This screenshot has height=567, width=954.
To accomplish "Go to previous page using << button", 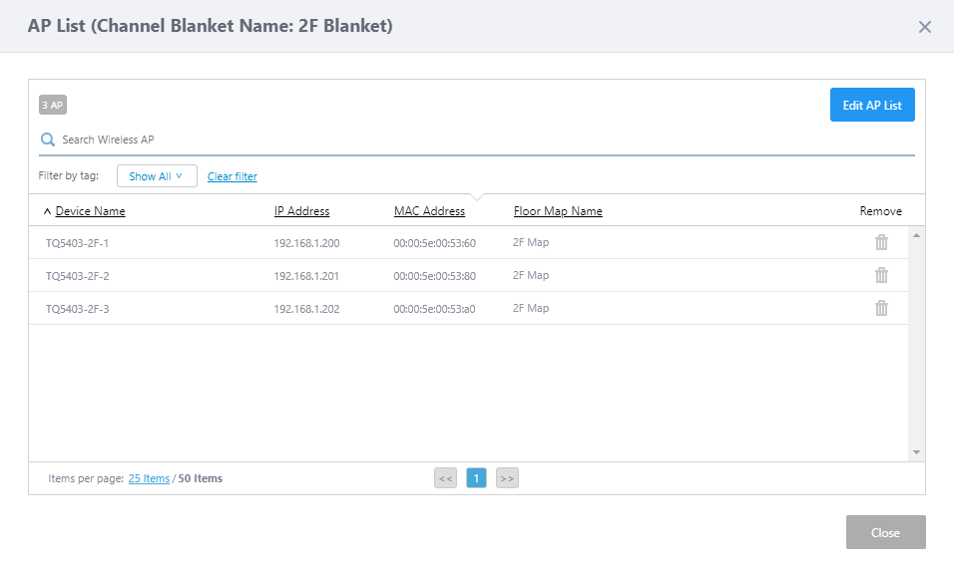I will (445, 478).
